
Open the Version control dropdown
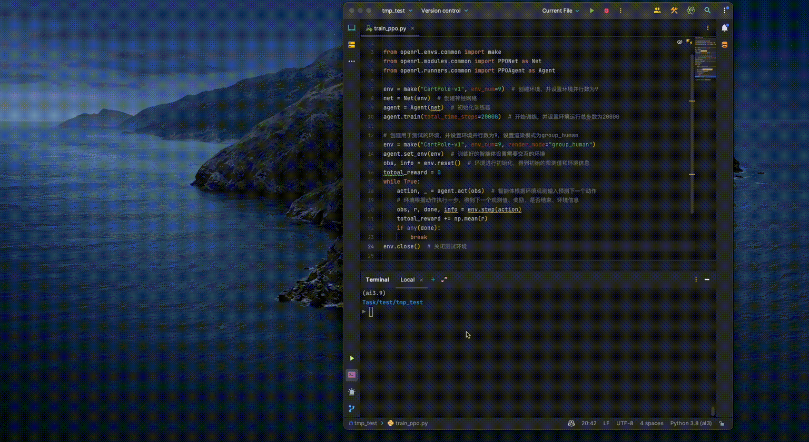445,11
